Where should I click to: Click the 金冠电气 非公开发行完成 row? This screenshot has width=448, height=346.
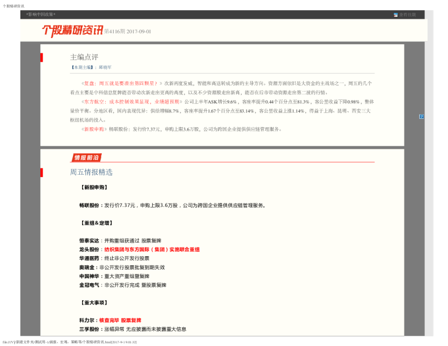point(123,285)
